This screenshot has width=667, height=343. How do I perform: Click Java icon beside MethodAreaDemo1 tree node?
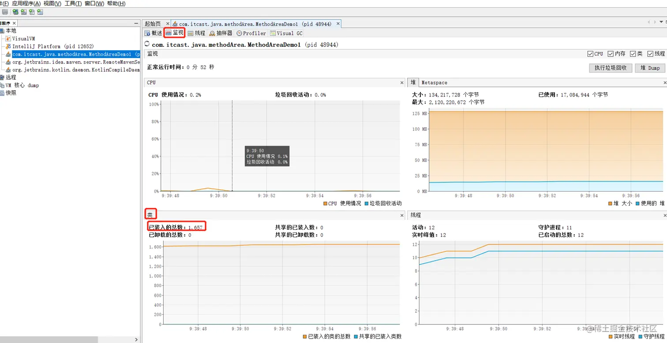click(8, 54)
